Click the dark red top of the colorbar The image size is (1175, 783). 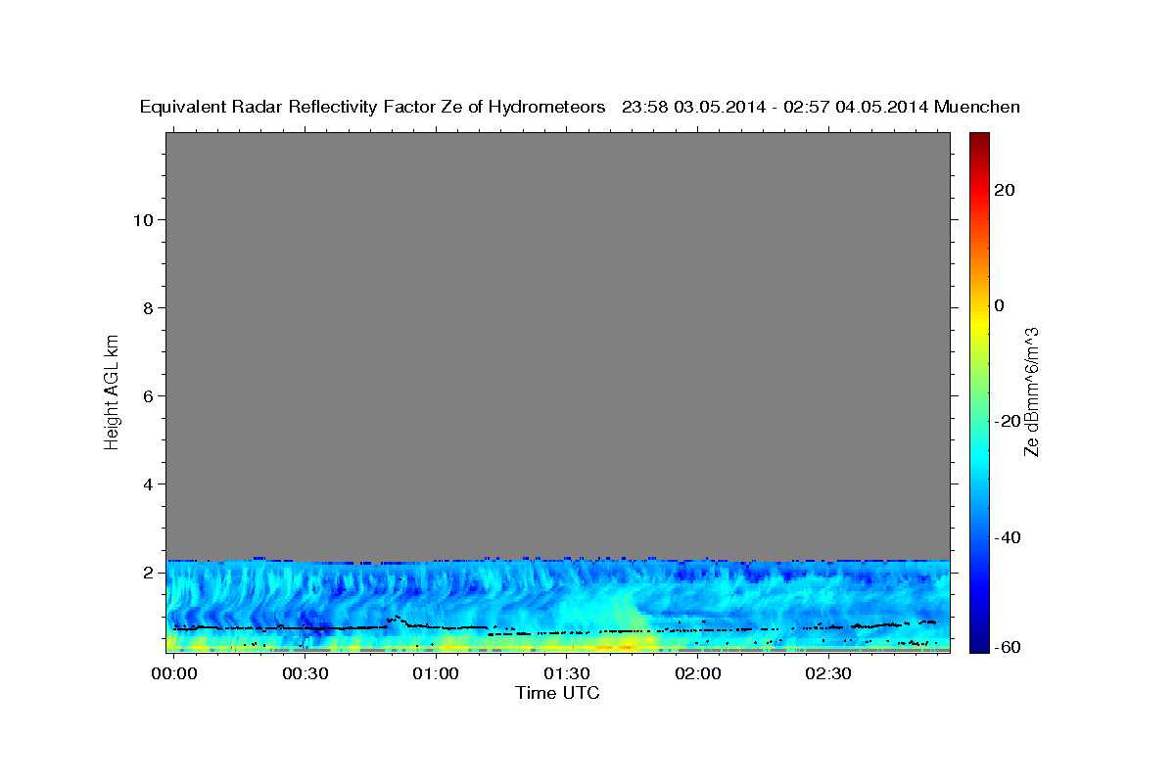[978, 139]
